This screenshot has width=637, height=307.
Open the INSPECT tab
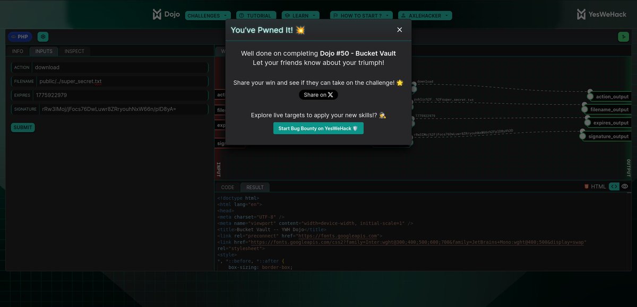(74, 51)
